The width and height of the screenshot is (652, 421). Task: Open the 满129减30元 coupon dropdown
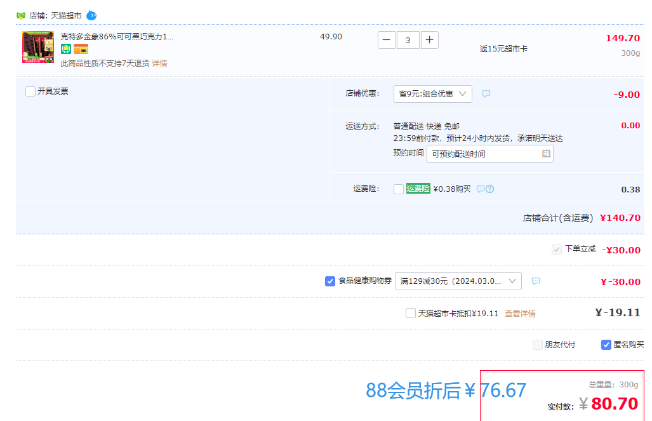(458, 281)
